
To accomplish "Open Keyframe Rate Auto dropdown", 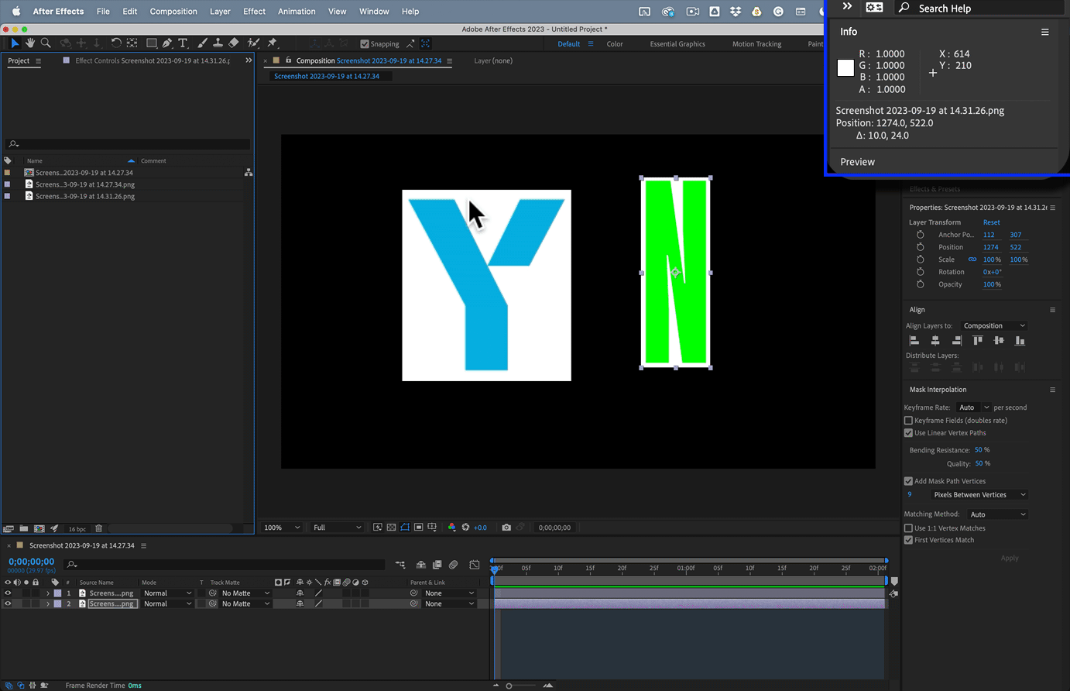I will pyautogui.click(x=974, y=407).
